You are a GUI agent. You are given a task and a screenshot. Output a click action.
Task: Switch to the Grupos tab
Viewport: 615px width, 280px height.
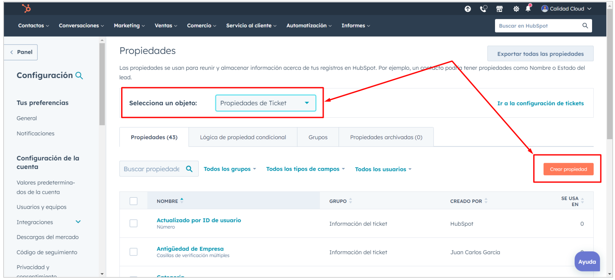pyautogui.click(x=318, y=137)
